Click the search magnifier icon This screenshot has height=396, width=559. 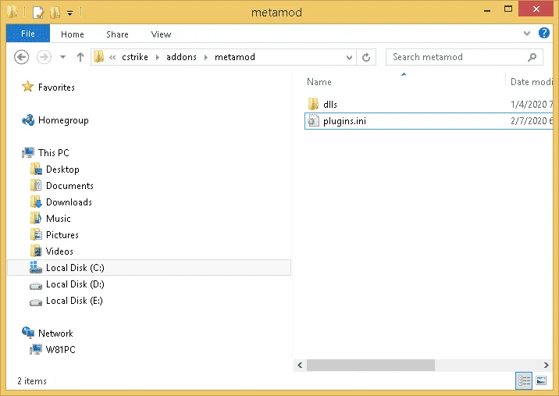532,57
